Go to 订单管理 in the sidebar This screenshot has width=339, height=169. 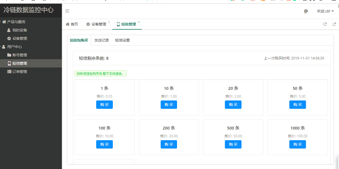(19, 72)
